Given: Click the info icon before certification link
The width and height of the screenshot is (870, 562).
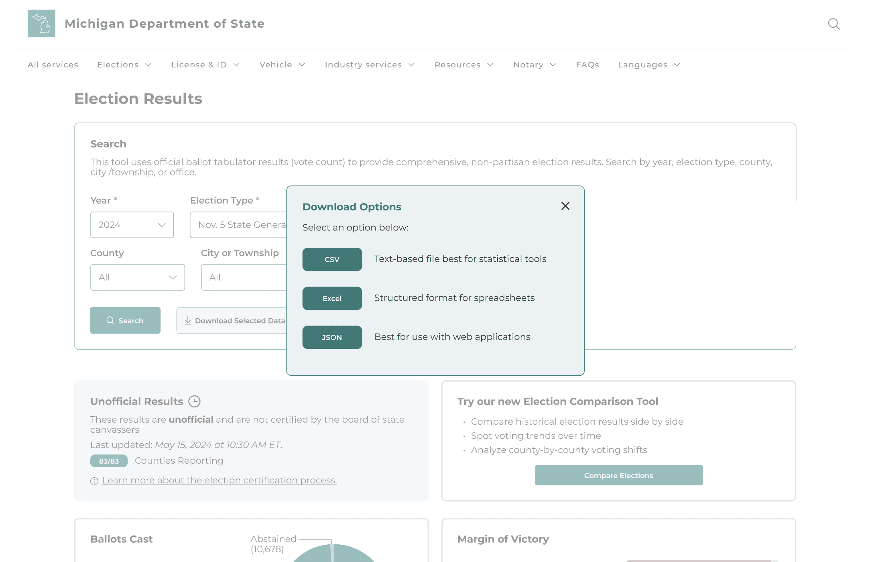Looking at the screenshot, I should coord(94,481).
